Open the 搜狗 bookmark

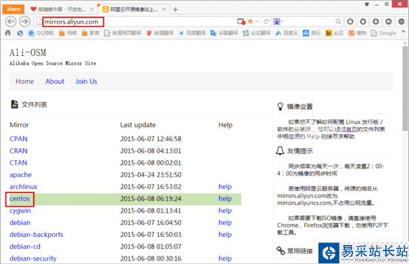pyautogui.click(x=358, y=33)
